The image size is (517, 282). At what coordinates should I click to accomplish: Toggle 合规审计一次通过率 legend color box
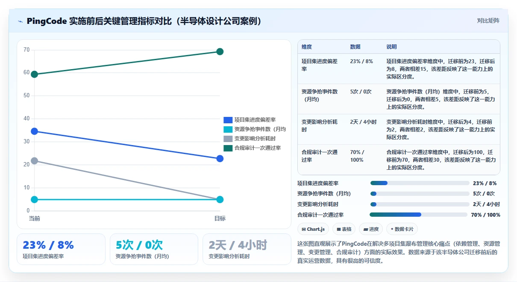[228, 148]
